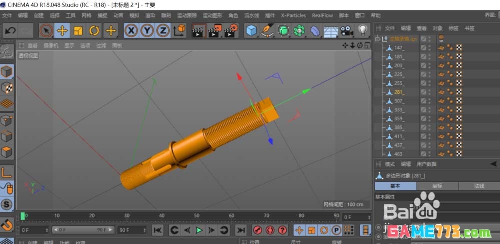Go to the end of animation
Image resolution: width=500 pixels, height=244 pixels.
(241, 230)
